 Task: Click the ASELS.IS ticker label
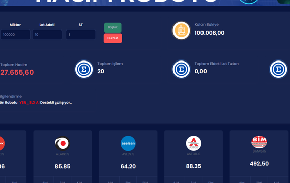tap(128, 154)
